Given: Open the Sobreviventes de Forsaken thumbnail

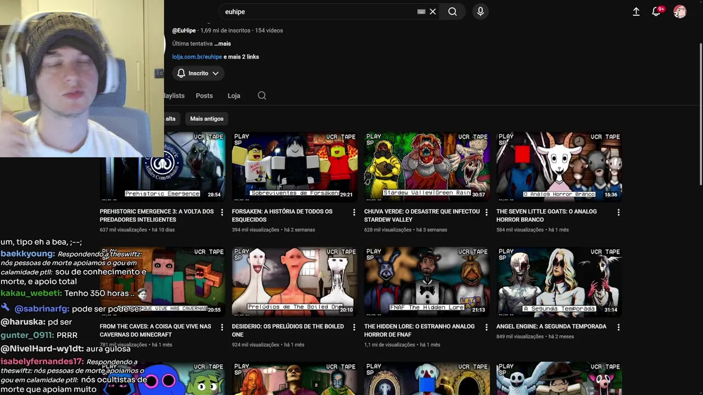Looking at the screenshot, I should 294,167.
